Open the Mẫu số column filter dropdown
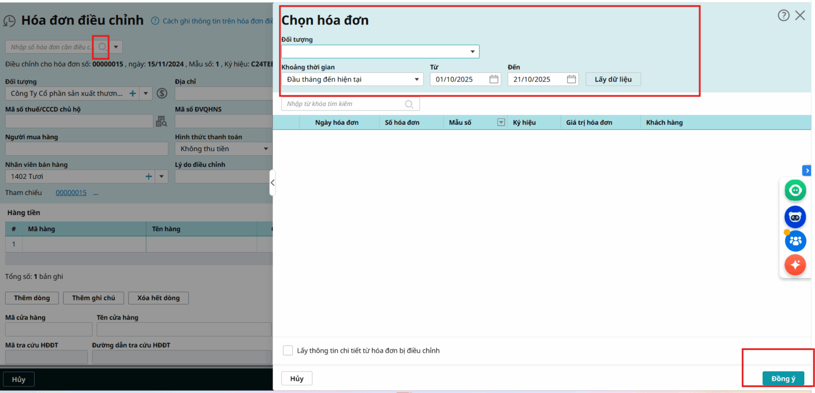 [501, 122]
